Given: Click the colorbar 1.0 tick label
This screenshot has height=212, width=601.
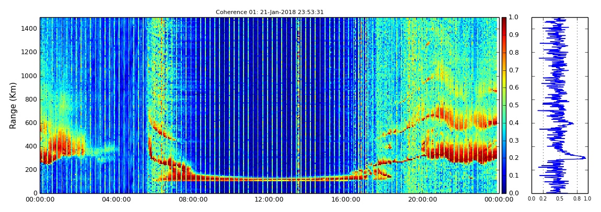Looking at the screenshot, I should coord(513,17).
